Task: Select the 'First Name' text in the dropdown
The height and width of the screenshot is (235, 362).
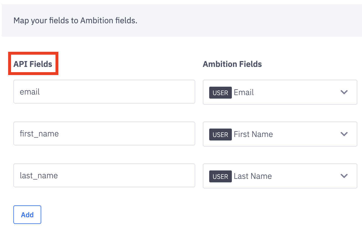Action: (253, 134)
